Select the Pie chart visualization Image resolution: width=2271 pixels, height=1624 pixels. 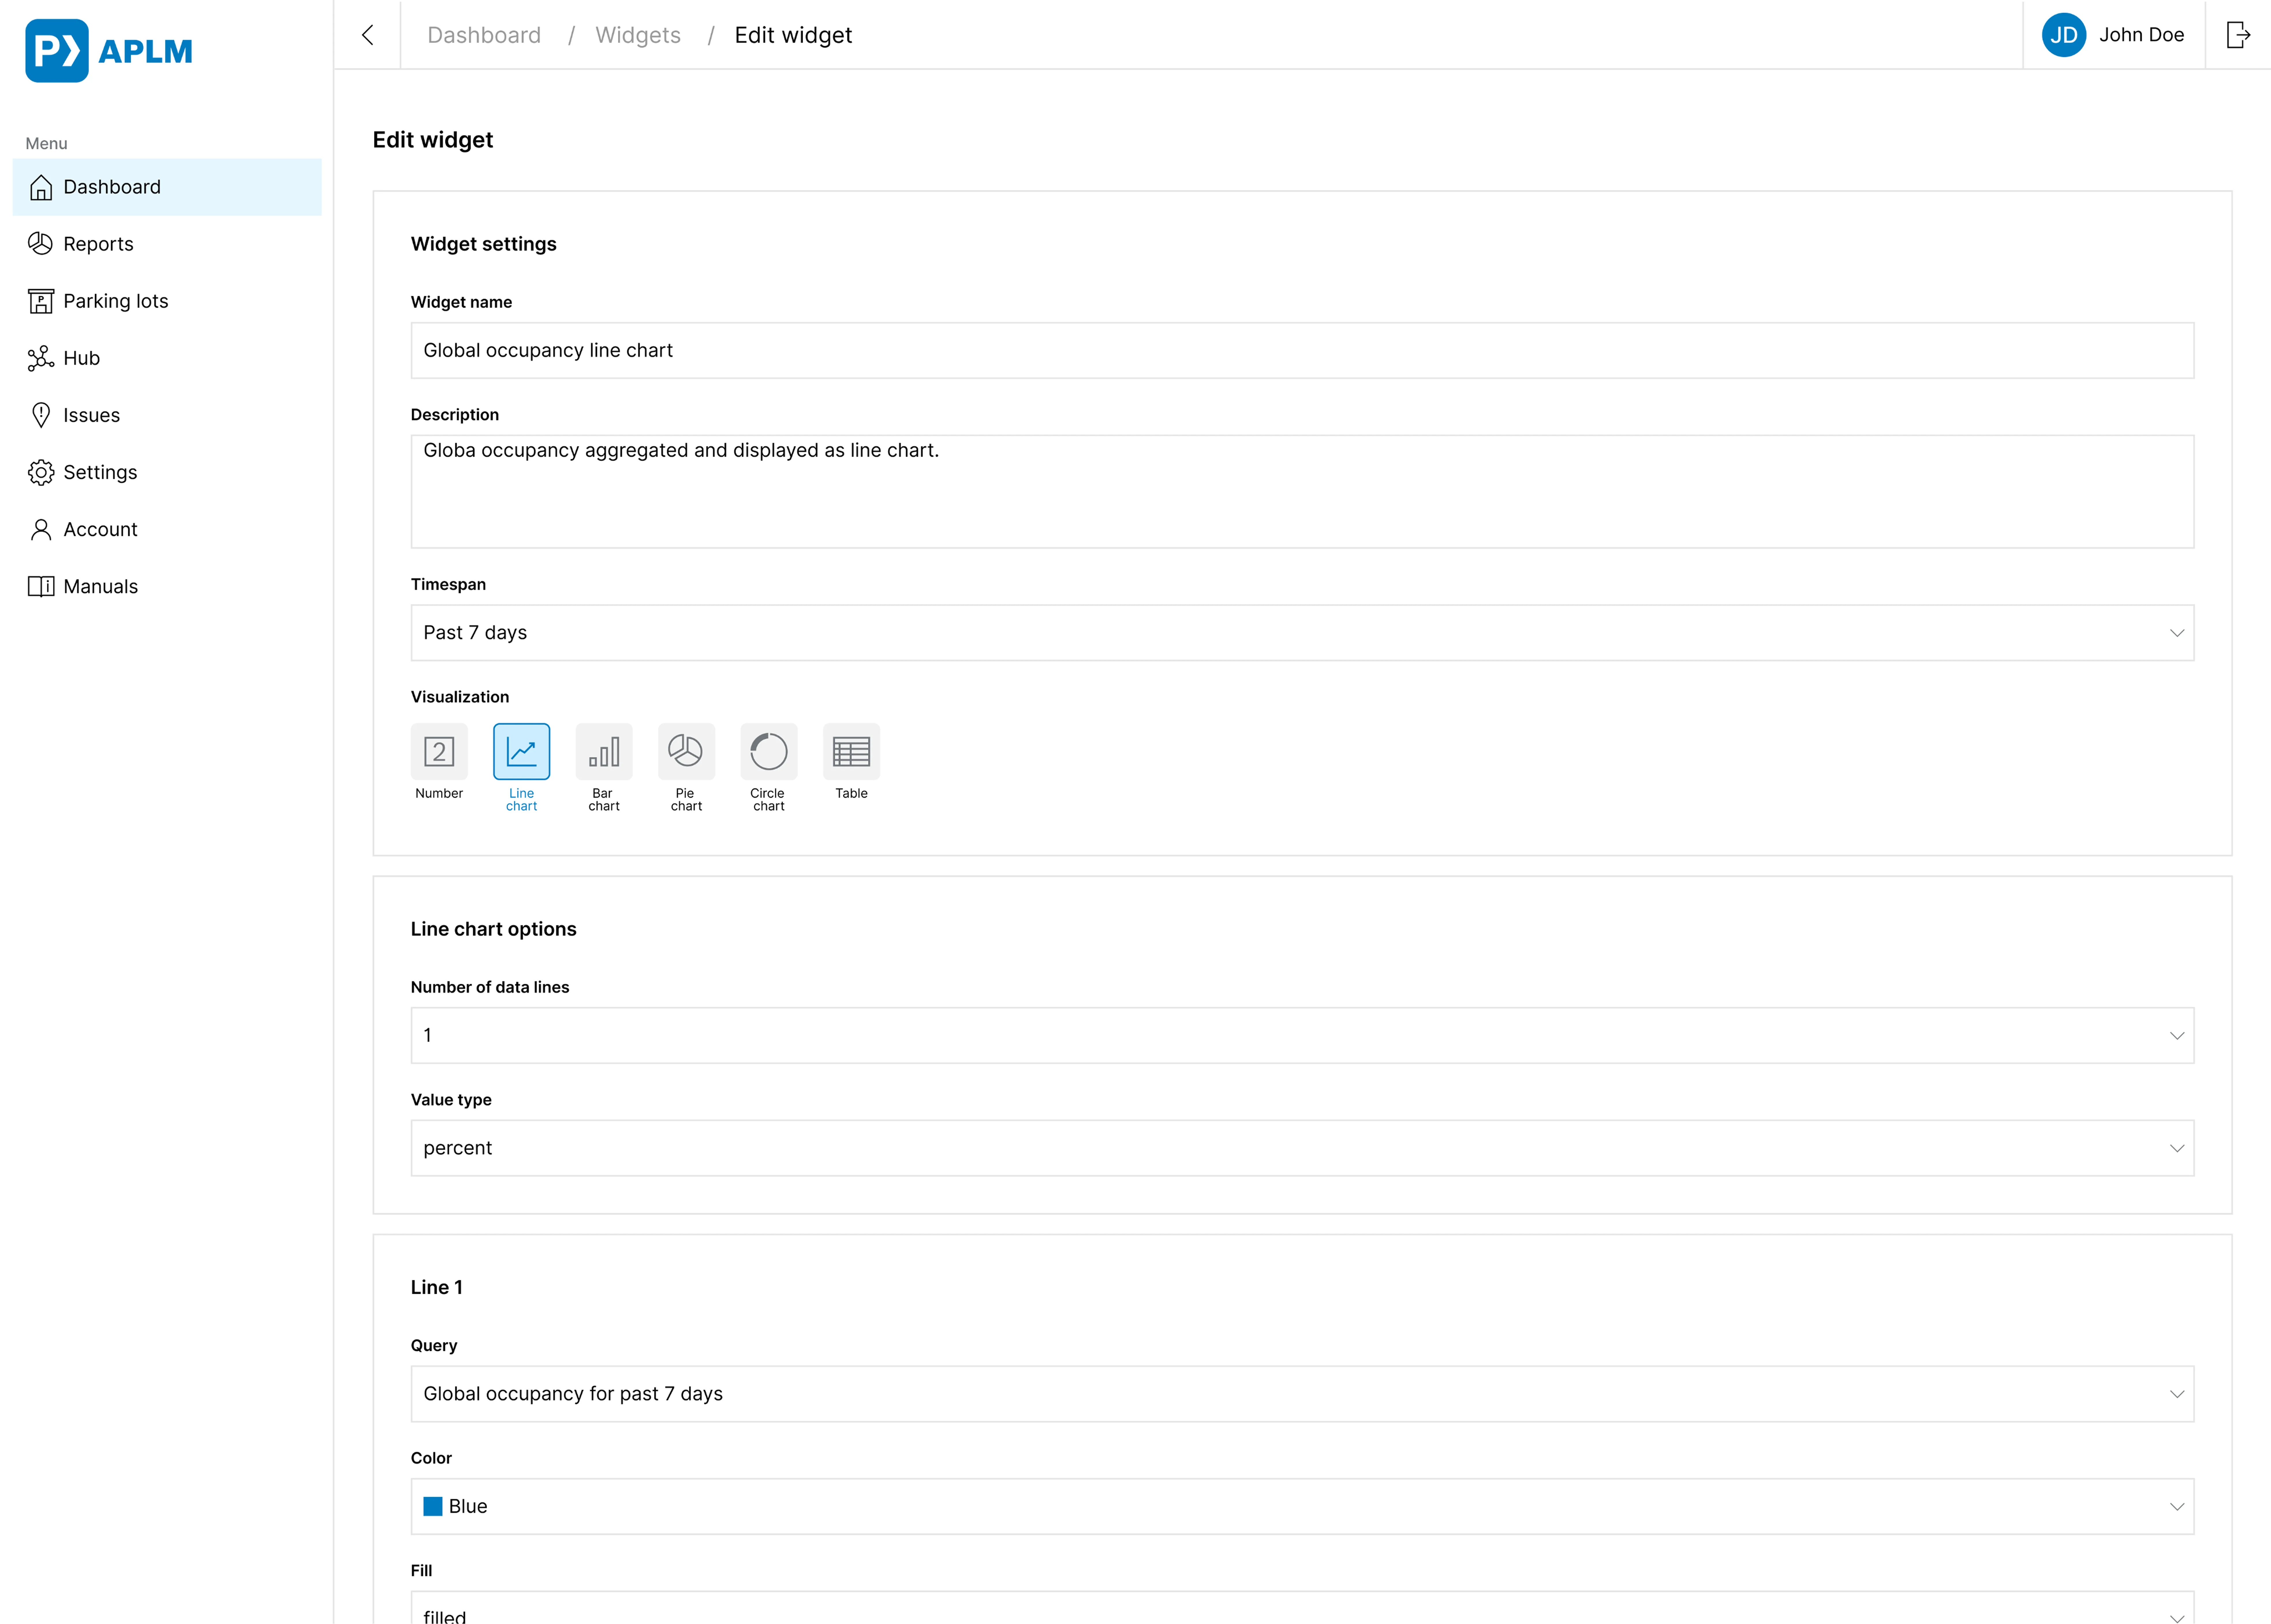(686, 751)
